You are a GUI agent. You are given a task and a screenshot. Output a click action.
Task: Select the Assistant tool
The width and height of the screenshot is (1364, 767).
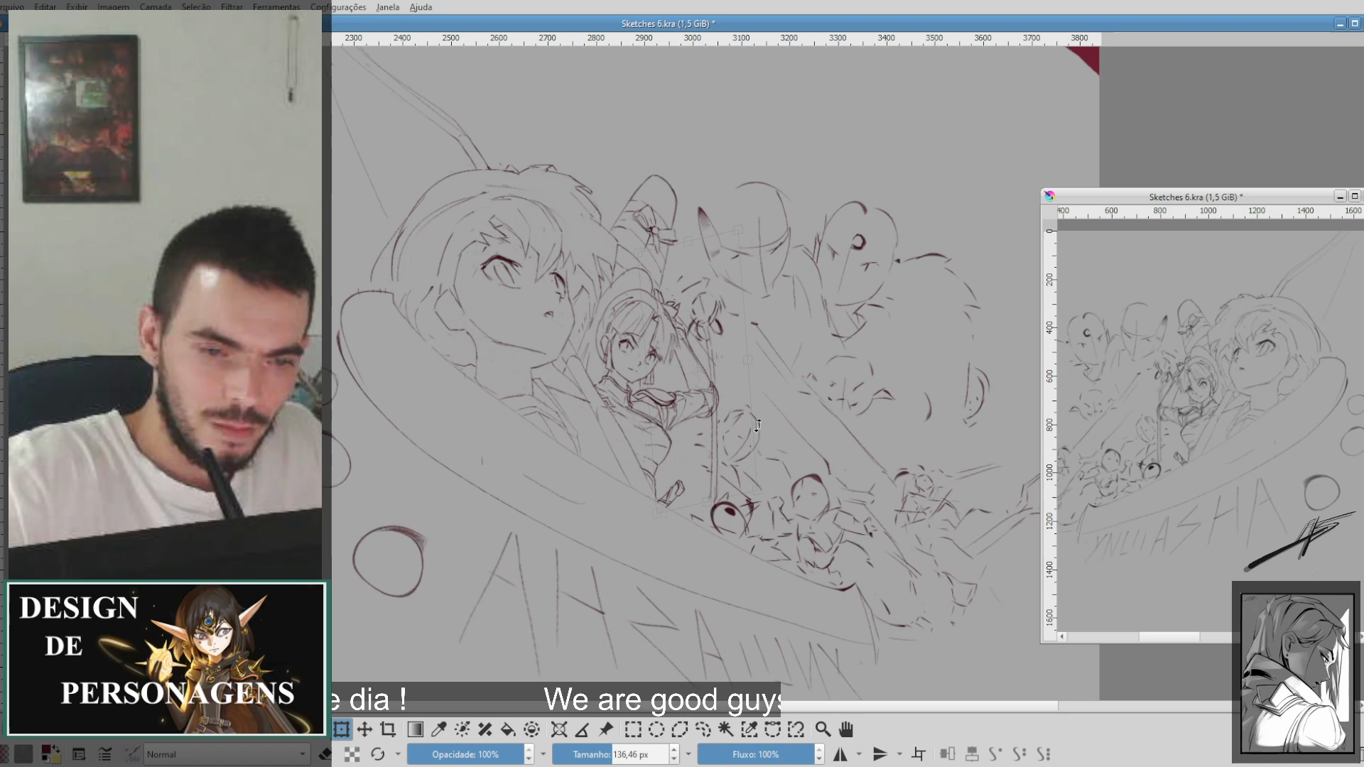559,729
